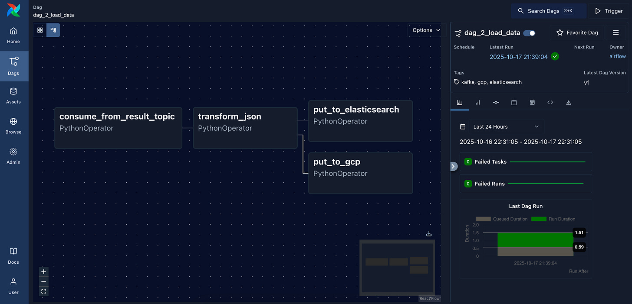Screen dimensions: 632x304
Task: Open the bar-signal Runs tab
Action: (478, 103)
